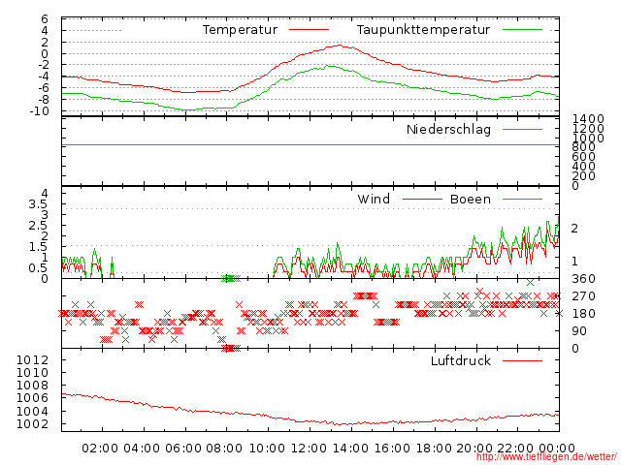Click the 00:00 time axis label
The width and height of the screenshot is (621, 465).
[x=557, y=449]
